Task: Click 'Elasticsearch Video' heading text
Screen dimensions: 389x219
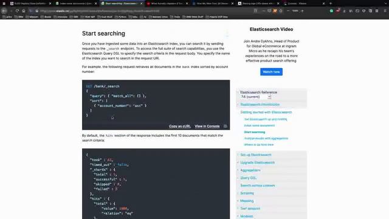Action: pyautogui.click(x=271, y=29)
